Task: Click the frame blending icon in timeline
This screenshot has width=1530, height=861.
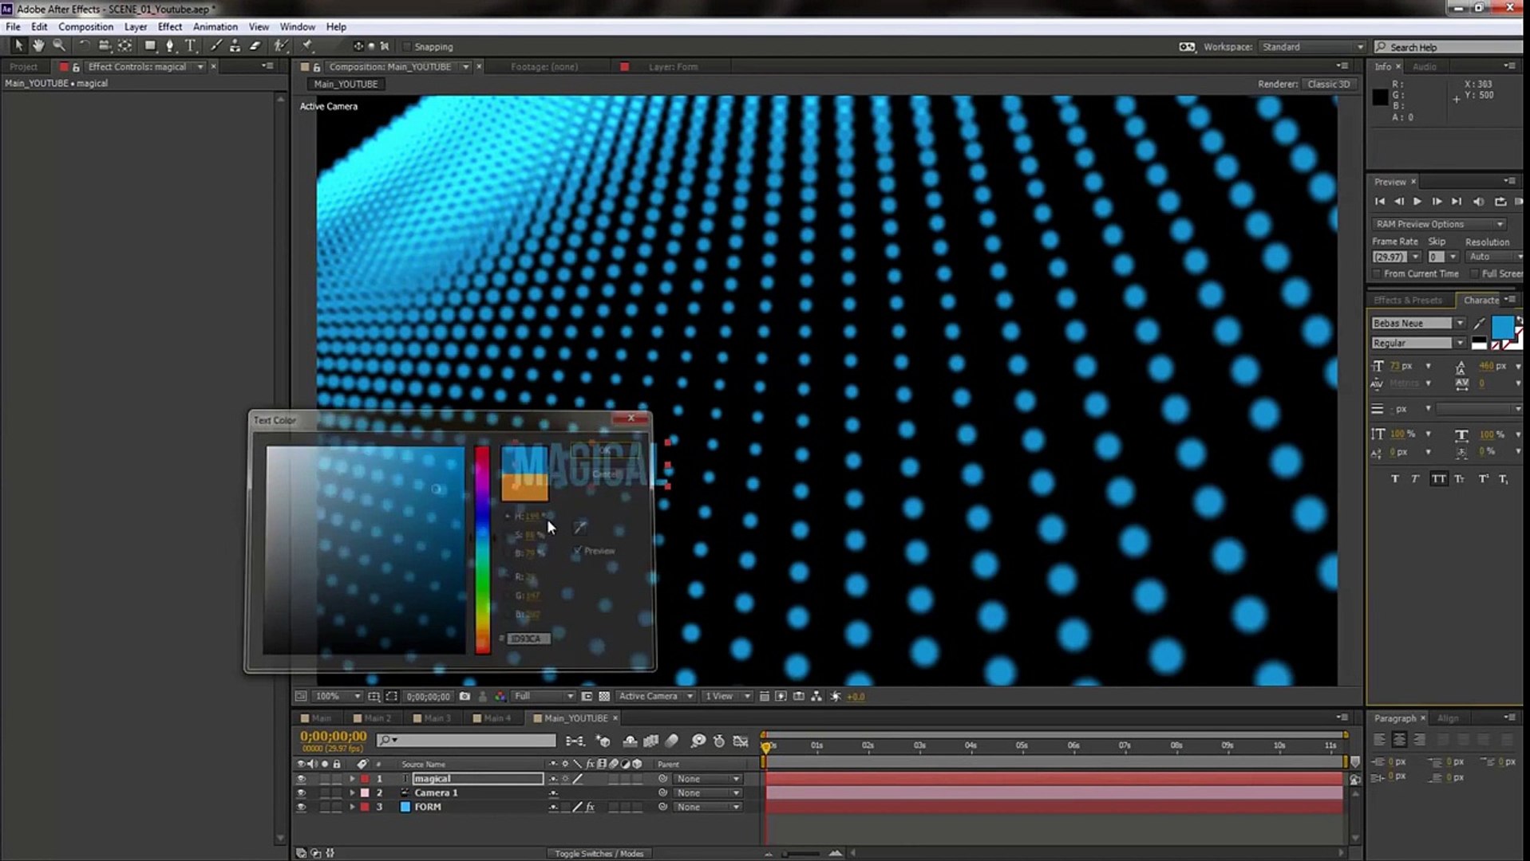Action: click(650, 741)
